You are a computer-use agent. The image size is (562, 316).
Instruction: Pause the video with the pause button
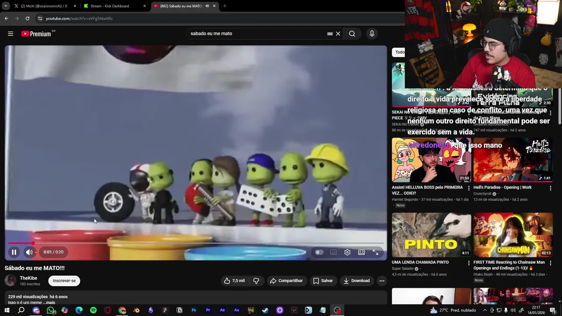click(x=14, y=252)
